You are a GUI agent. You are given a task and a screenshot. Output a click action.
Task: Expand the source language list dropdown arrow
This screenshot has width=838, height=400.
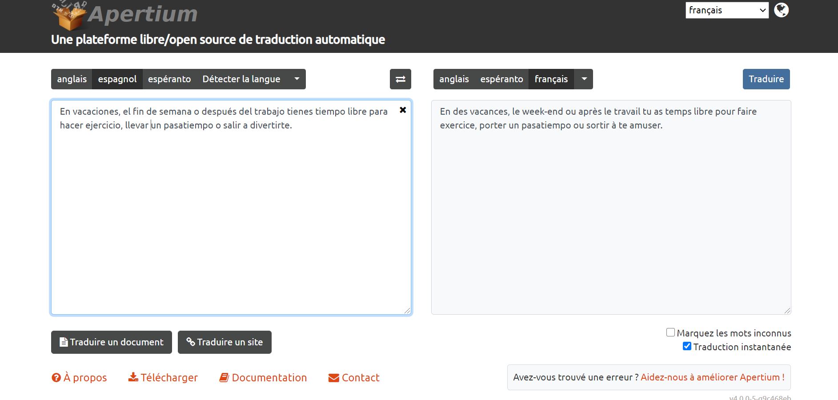click(297, 79)
